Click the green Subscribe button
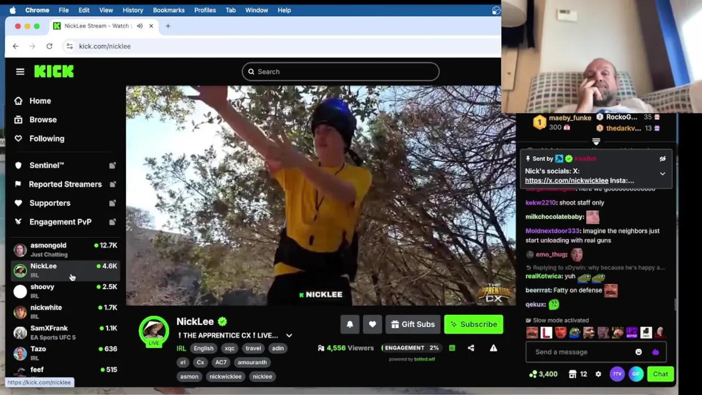The height and width of the screenshot is (395, 702). [x=473, y=324]
